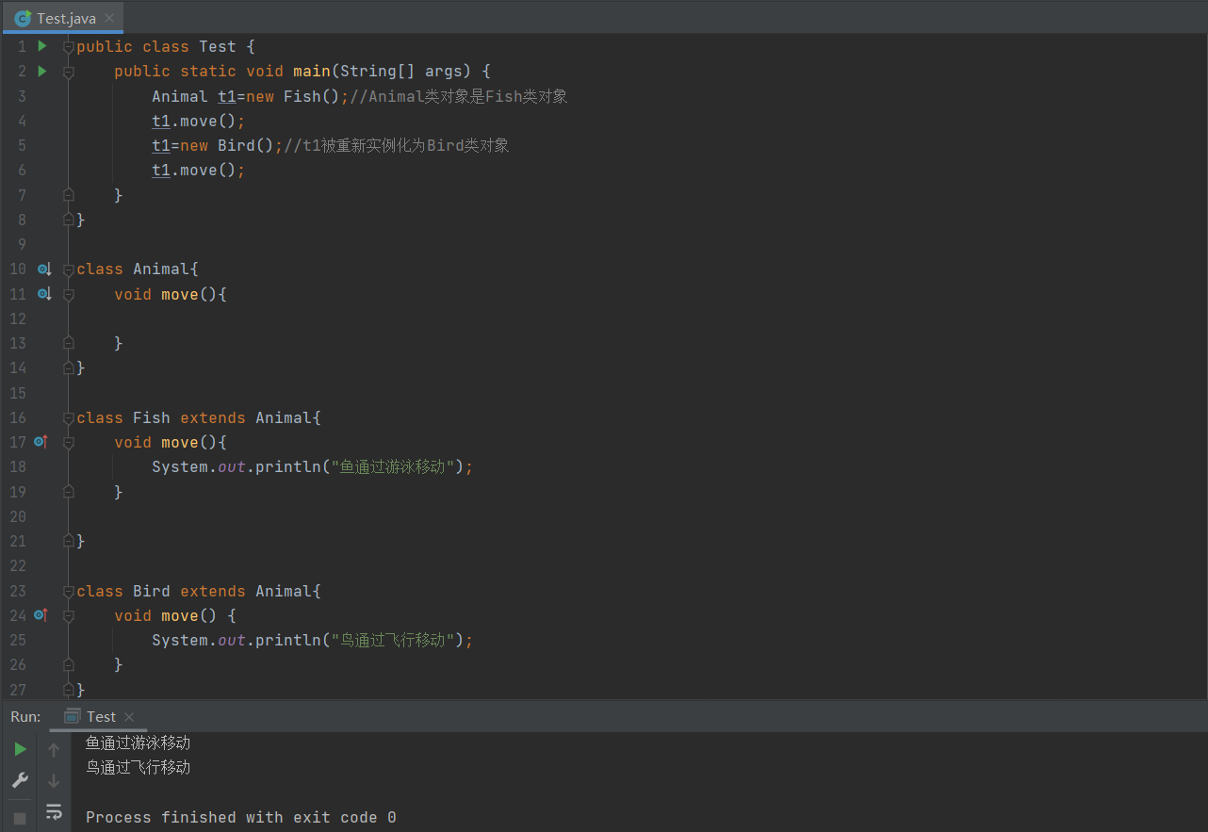
Task: Click the fold end marker on line 7
Action: [x=68, y=195]
